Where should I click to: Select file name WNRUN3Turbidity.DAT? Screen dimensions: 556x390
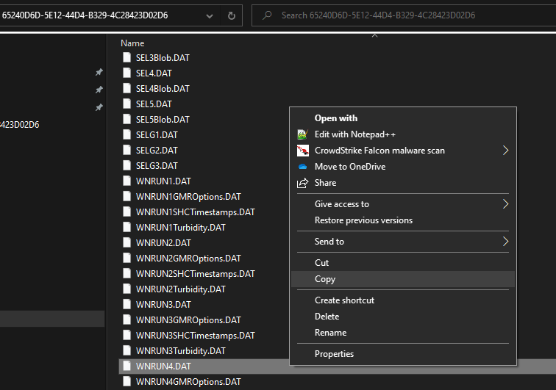pyautogui.click(x=180, y=350)
